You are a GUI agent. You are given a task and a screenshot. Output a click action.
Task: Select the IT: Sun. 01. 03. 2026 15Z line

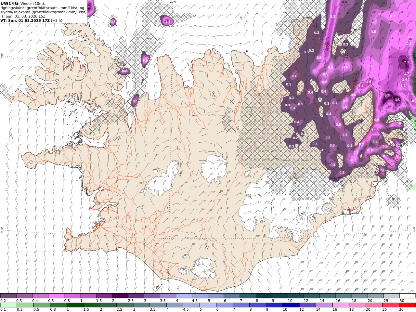click(23, 16)
